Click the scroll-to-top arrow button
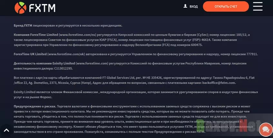 (x=6, y=130)
